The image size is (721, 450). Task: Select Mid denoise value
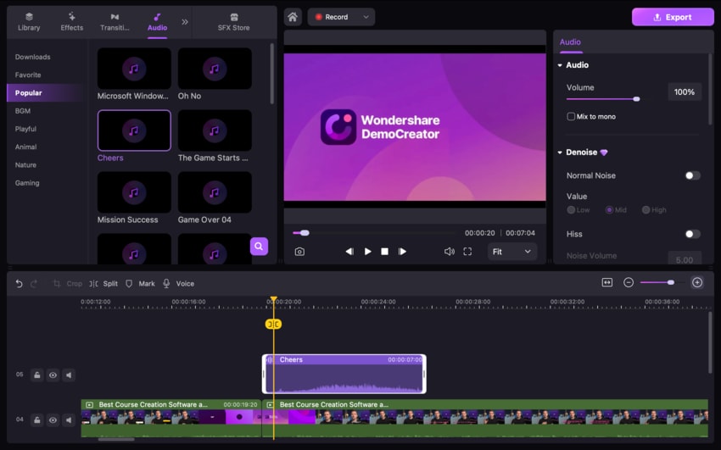609,210
